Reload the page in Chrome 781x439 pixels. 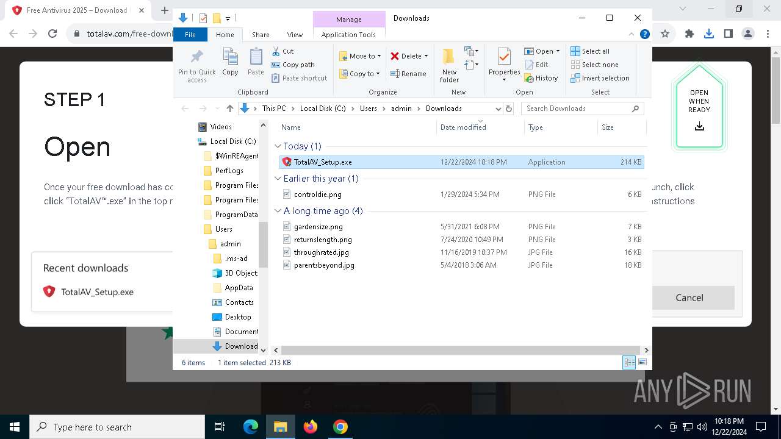click(52, 34)
